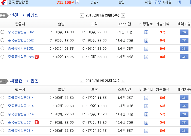
Task: Select flight 중국동방항공9828 radio button
Action: coord(2,57)
